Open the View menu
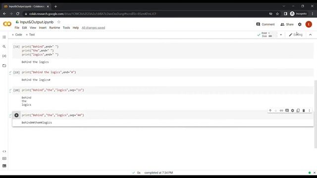 [x=33, y=28]
